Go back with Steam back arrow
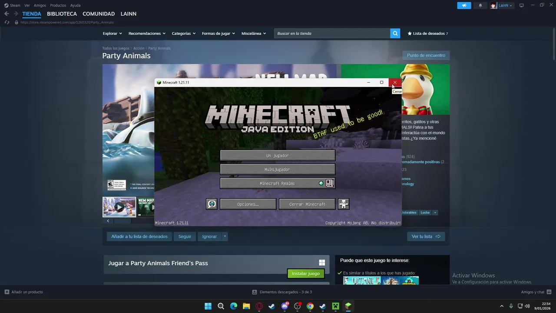This screenshot has width=556, height=313. click(x=7, y=14)
